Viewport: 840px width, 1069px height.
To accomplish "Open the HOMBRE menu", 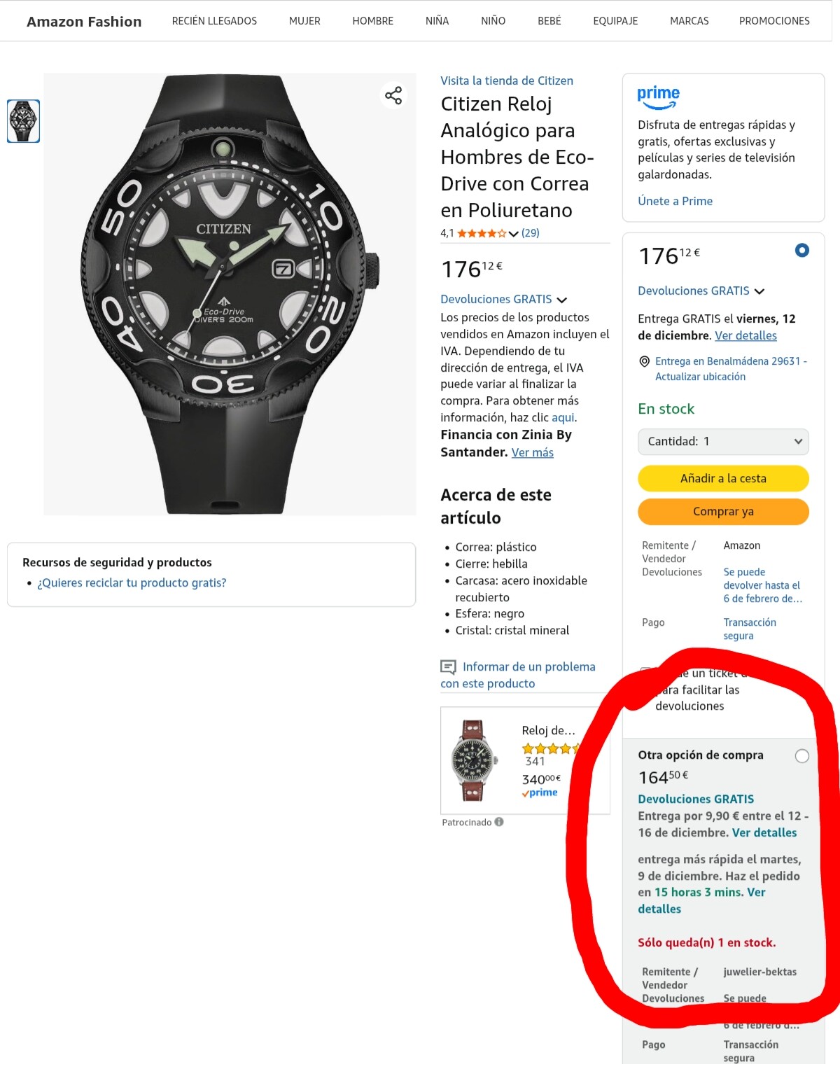I will tap(373, 21).
